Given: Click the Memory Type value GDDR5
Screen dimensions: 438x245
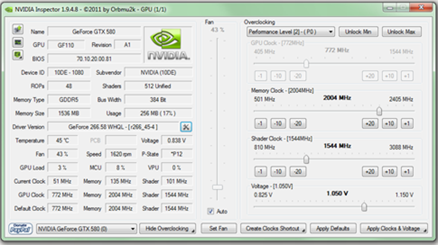Looking at the screenshot, I should (69, 99).
